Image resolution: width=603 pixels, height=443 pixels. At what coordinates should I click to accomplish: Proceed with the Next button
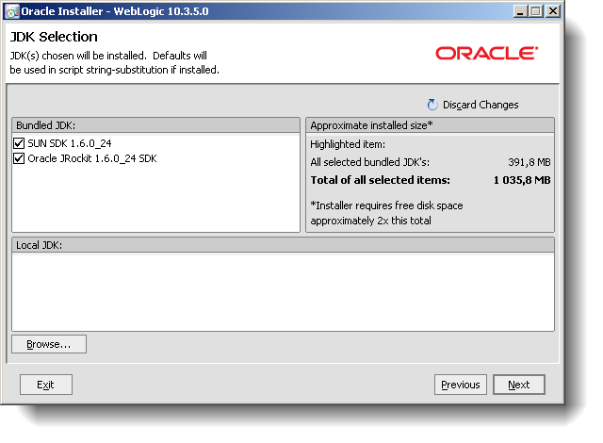(x=519, y=385)
